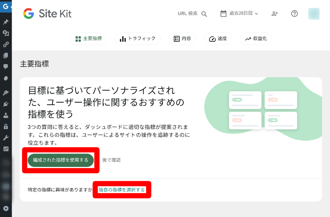Click the headline starting 目標に基づいてパーソナライズ

106,102
